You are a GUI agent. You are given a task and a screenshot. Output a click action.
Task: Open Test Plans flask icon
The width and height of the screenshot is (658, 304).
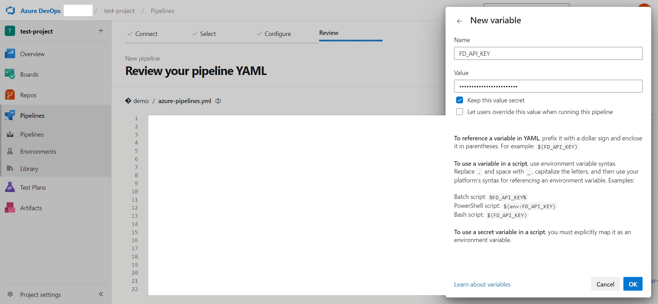(10, 187)
